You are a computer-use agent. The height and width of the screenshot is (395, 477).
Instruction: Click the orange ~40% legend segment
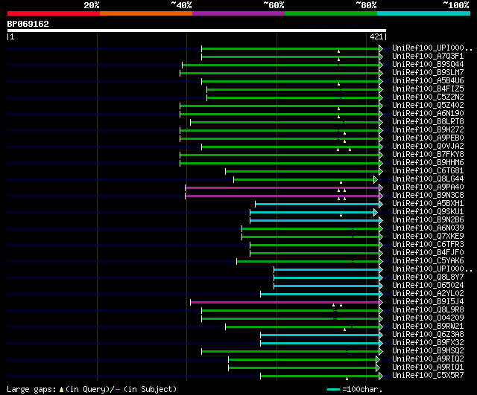146,13
